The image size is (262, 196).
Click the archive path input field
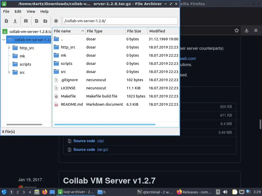tap(120, 21)
